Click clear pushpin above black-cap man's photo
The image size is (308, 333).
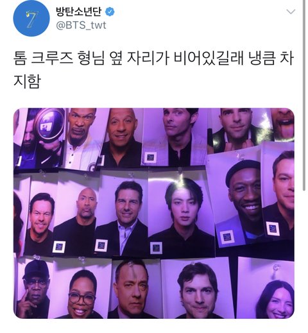coord(36,257)
